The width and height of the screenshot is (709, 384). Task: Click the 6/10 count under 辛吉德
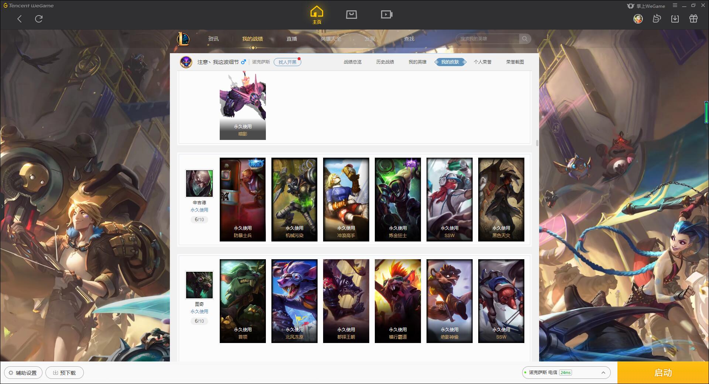tap(199, 219)
